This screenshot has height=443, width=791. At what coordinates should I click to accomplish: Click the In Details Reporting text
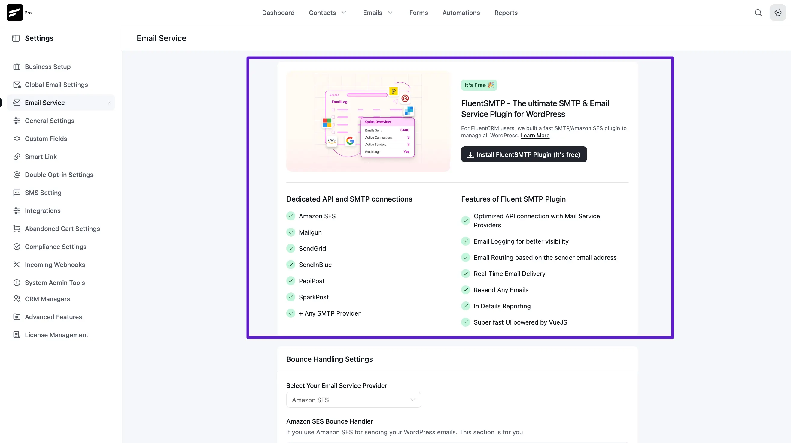tap(502, 306)
